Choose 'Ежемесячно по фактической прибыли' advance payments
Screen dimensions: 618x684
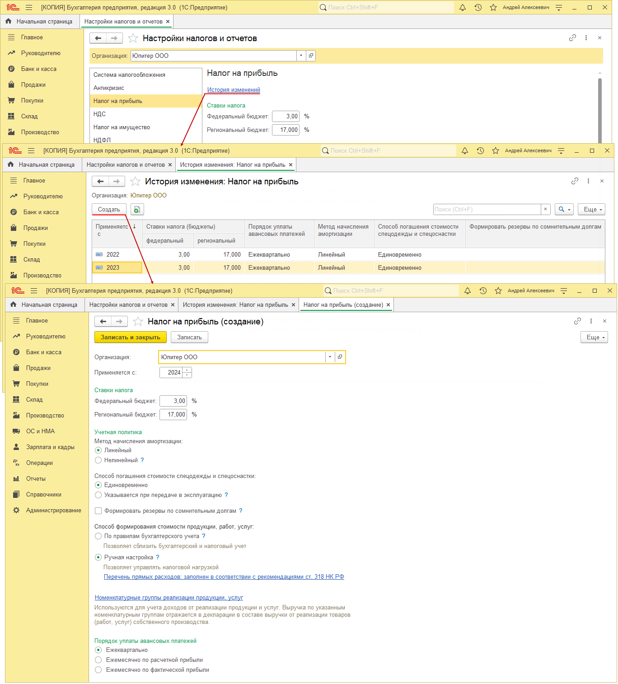(x=98, y=670)
